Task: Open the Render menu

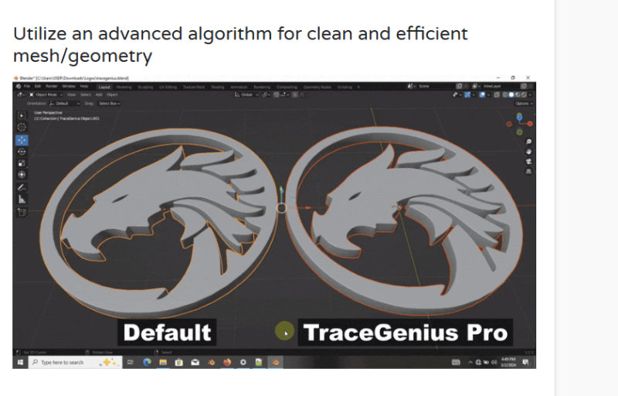Action: coord(51,86)
